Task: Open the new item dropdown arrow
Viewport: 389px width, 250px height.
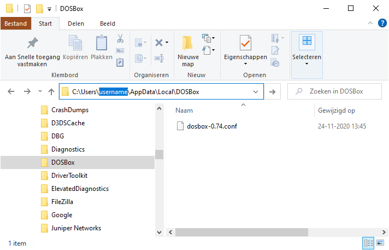Action: 214,38
